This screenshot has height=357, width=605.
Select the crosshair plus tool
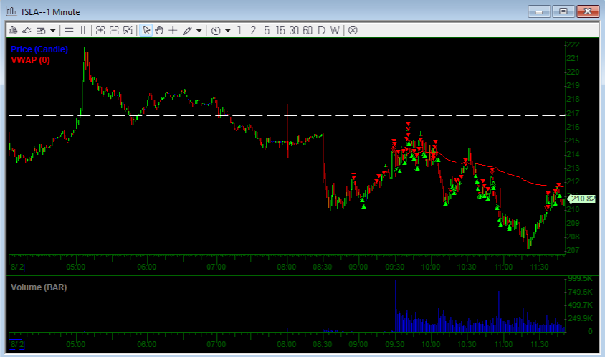(173, 30)
